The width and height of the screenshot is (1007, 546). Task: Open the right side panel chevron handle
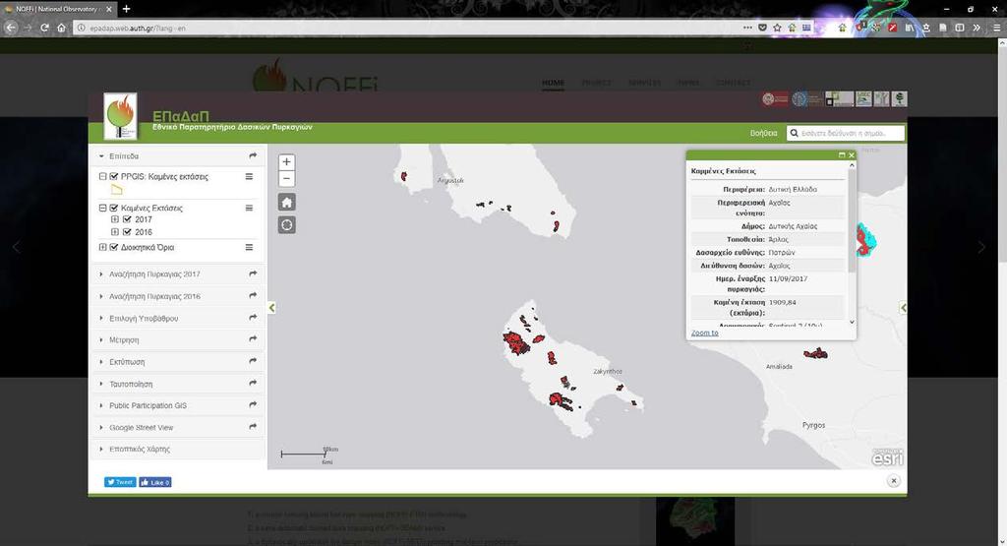pyautogui.click(x=903, y=308)
